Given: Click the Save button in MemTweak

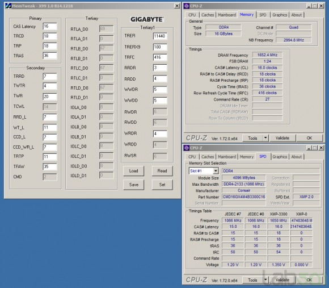Looking at the screenshot, I should coord(134,185).
